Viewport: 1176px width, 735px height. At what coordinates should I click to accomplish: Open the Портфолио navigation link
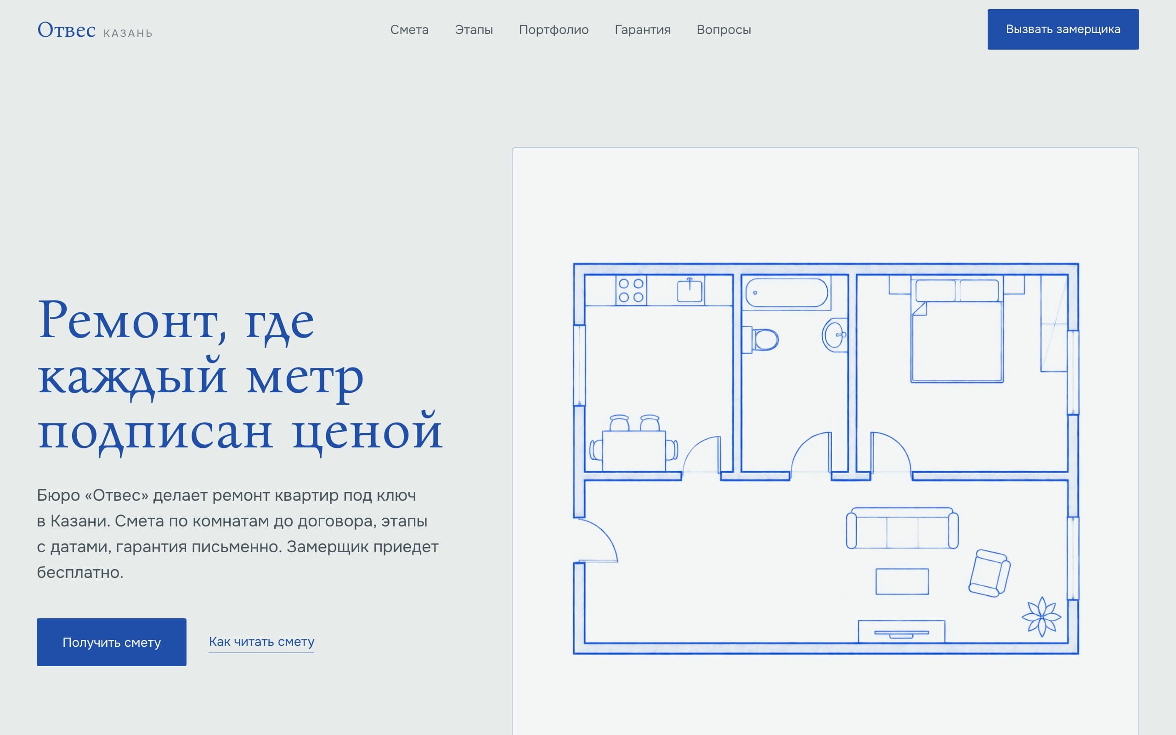554,30
